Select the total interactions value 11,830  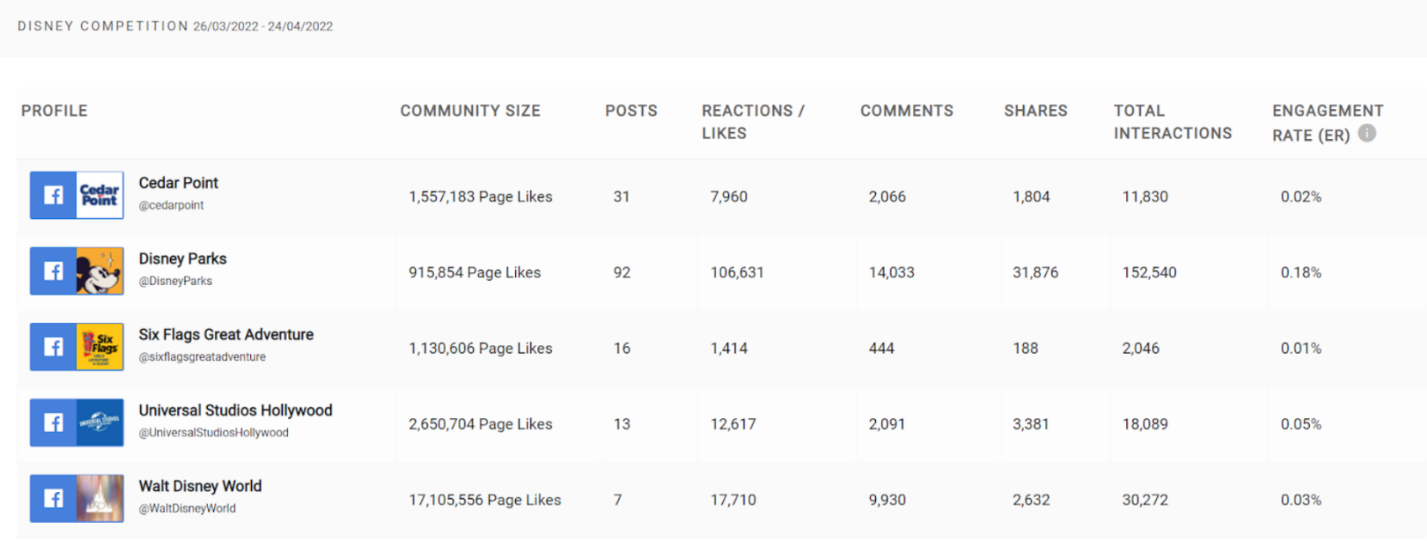coord(1145,197)
